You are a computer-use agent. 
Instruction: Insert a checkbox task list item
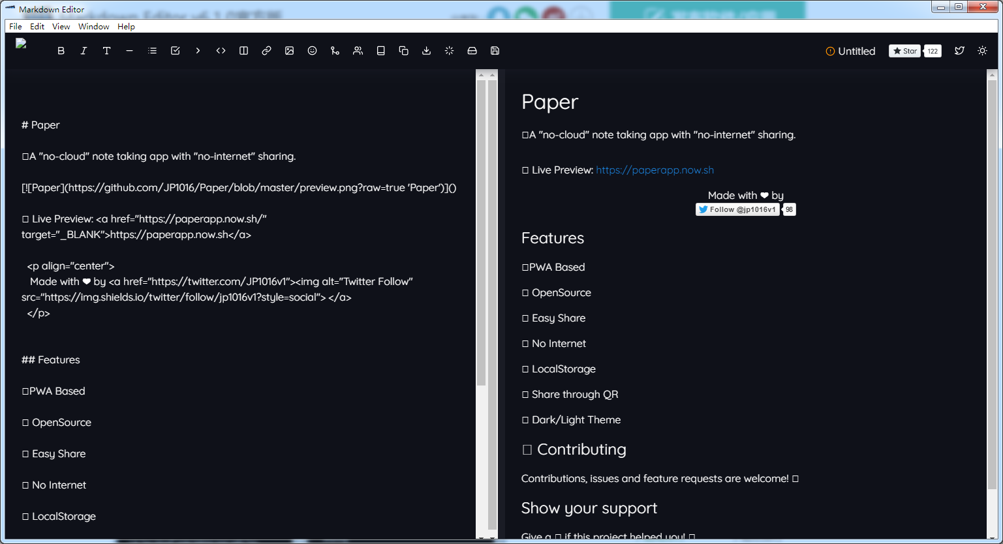coord(175,51)
